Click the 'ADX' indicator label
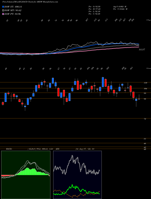 pyautogui.click(x=58, y=149)
